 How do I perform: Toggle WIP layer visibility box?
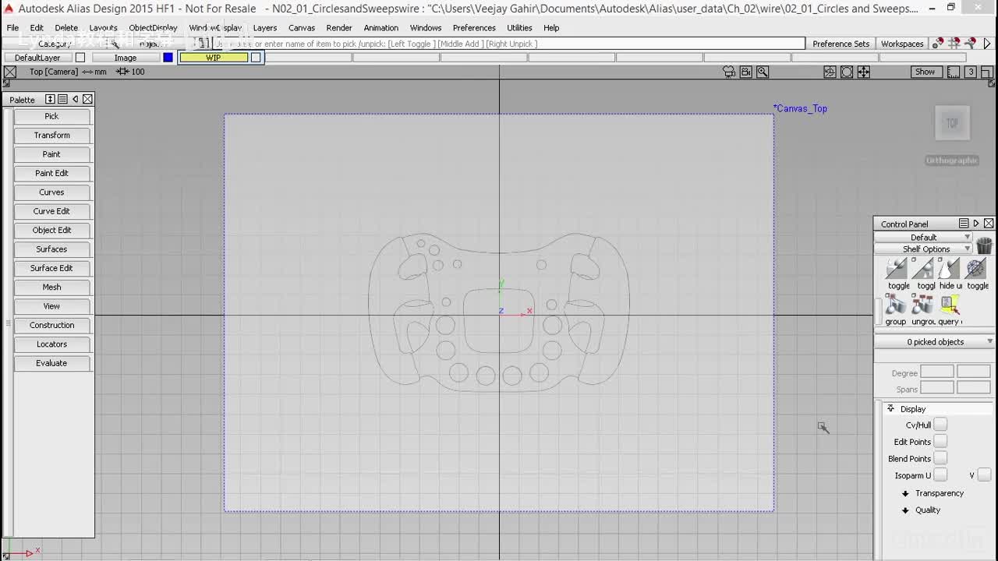pos(256,58)
